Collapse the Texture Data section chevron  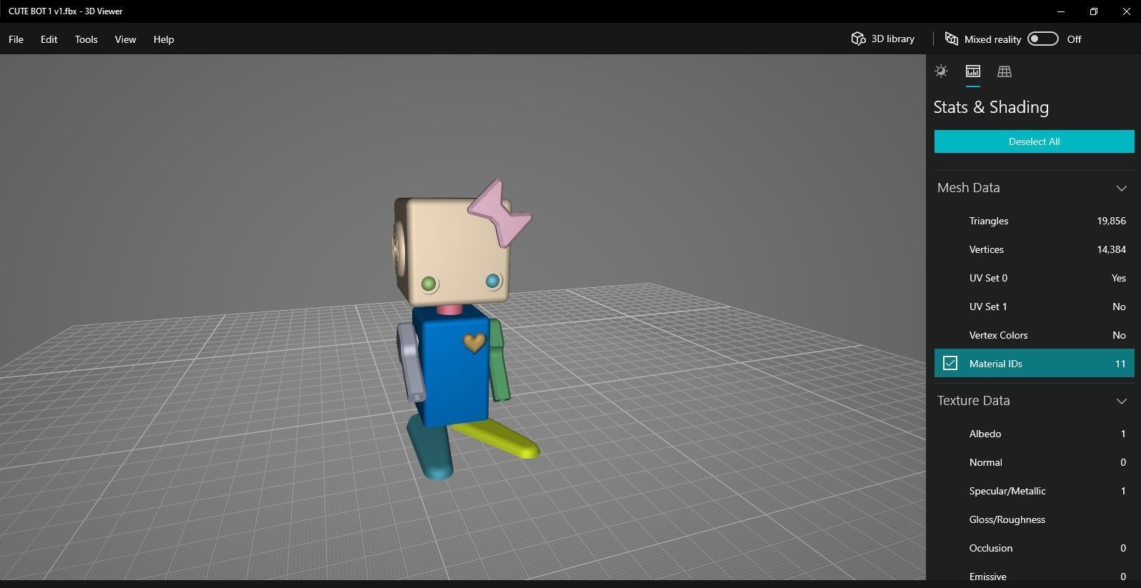tap(1121, 401)
